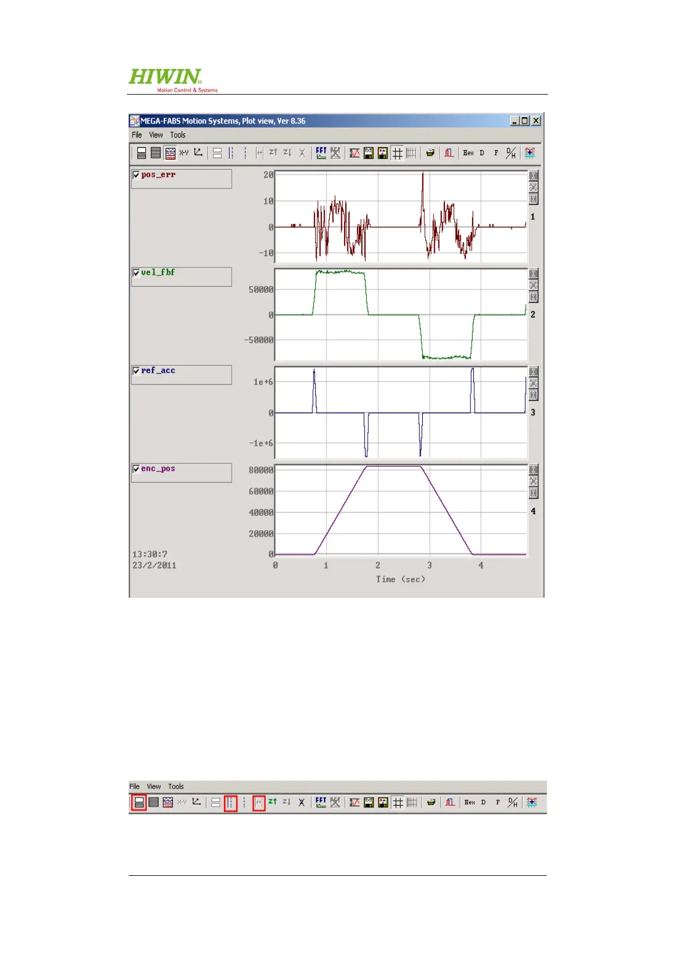This screenshot has width=675, height=954.
Task: Open Tools menu in Plot view window
Action: [x=178, y=135]
